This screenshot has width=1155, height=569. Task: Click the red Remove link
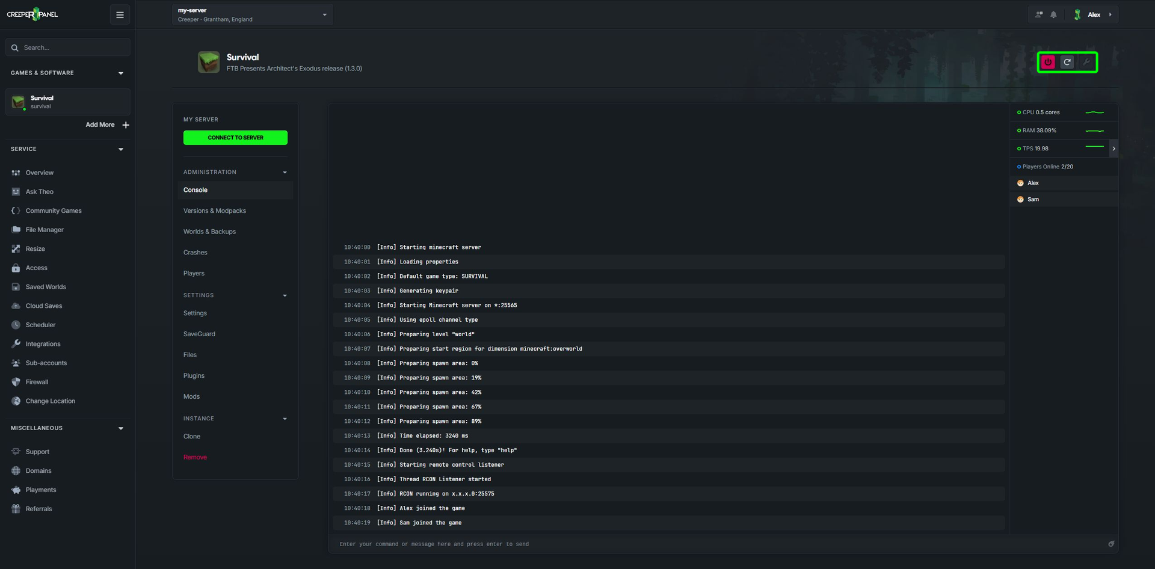point(195,457)
